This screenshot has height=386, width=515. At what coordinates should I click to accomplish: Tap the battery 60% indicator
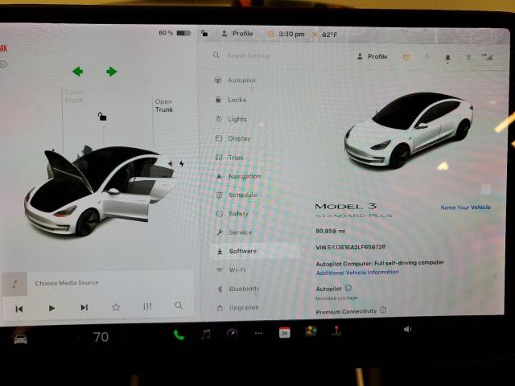175,33
